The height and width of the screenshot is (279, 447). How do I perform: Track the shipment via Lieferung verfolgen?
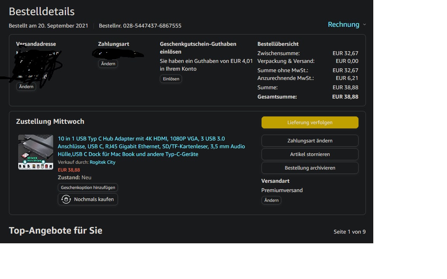(x=310, y=122)
